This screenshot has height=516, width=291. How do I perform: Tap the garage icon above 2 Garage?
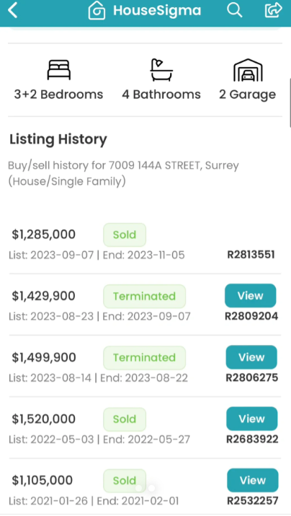[x=248, y=70]
